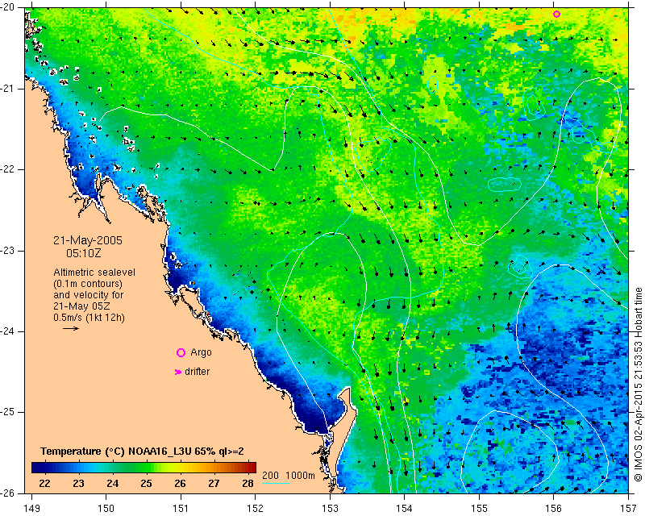Click the Argo legend circle symbol
The width and height of the screenshot is (645, 516).
[181, 352]
